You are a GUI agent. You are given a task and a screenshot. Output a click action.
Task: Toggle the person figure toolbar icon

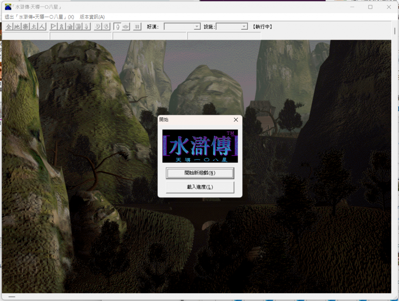[x=118, y=27]
